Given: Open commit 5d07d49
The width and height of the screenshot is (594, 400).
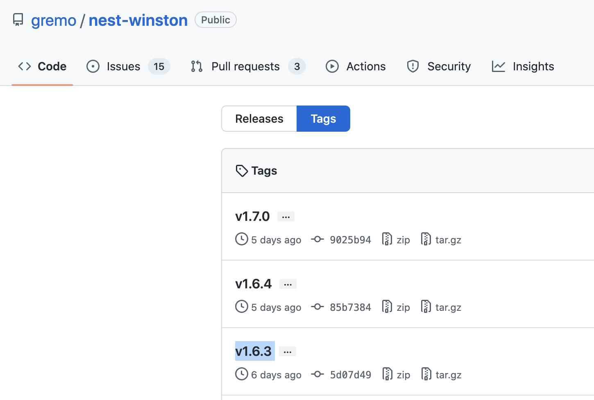Looking at the screenshot, I should coord(350,375).
